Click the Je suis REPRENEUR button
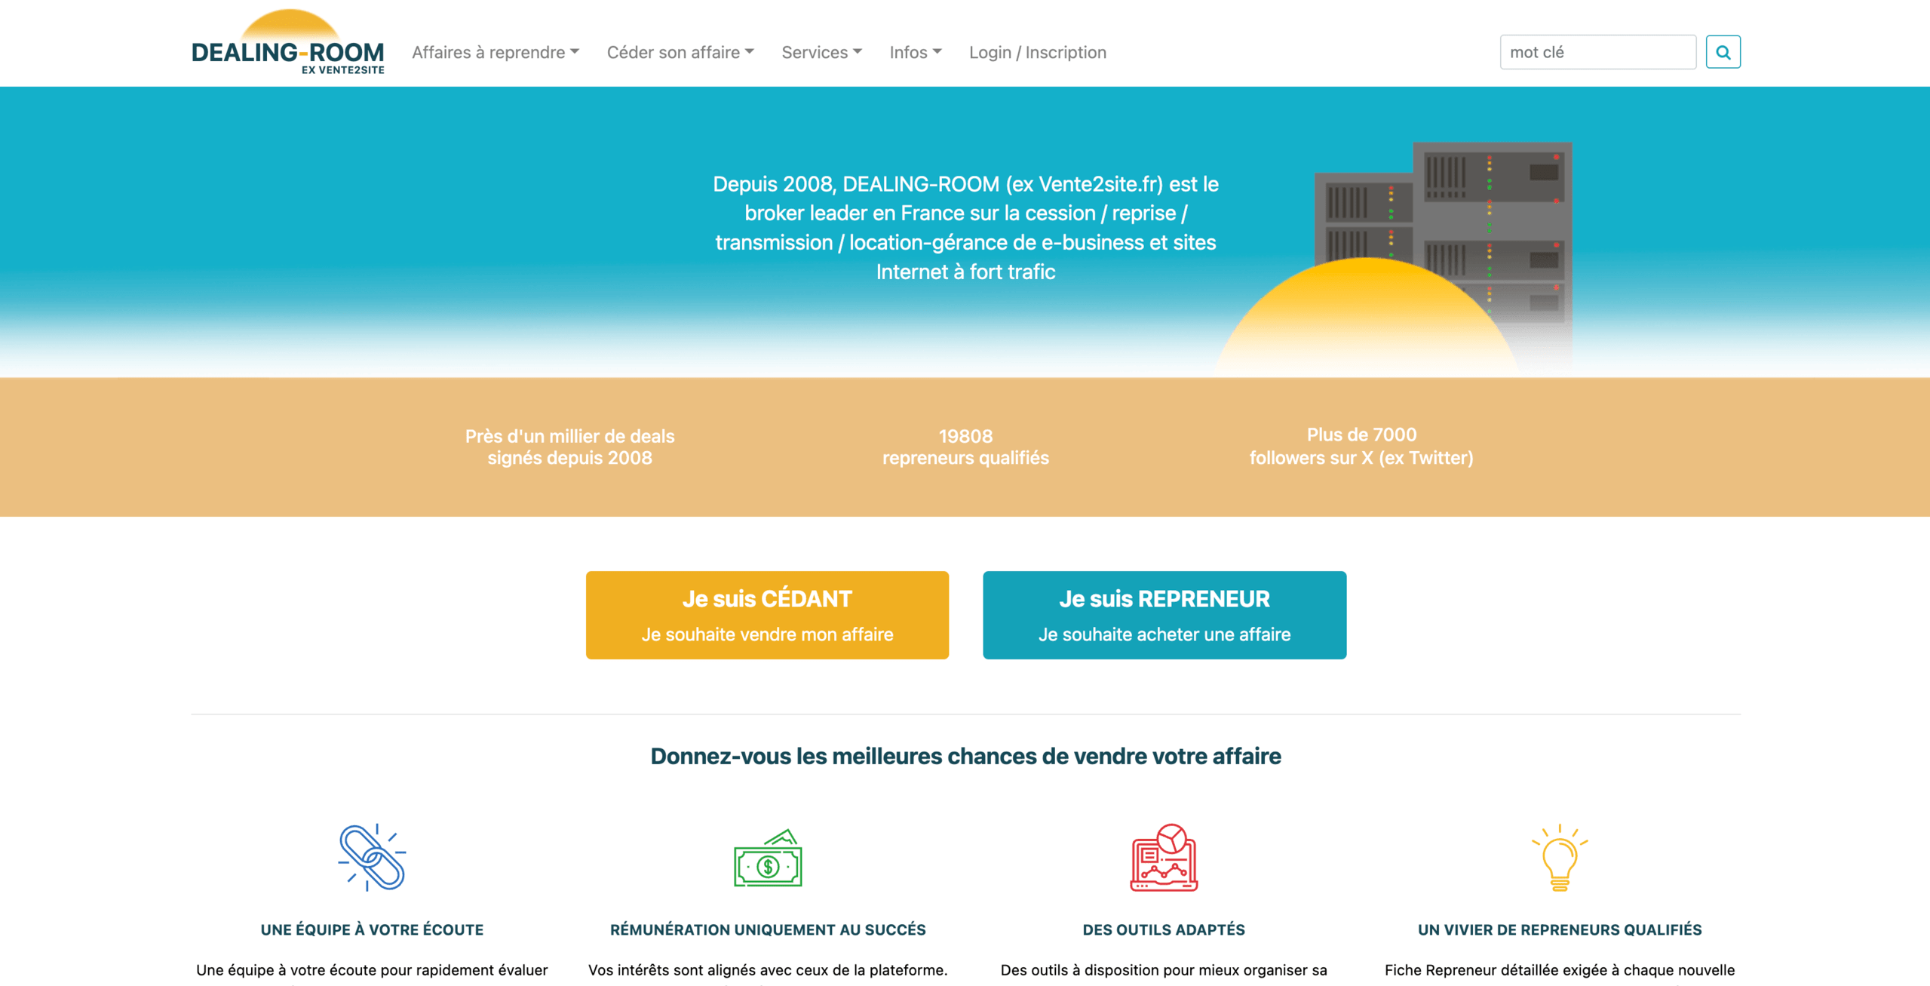Screen dimensions: 1930x986 point(1164,615)
